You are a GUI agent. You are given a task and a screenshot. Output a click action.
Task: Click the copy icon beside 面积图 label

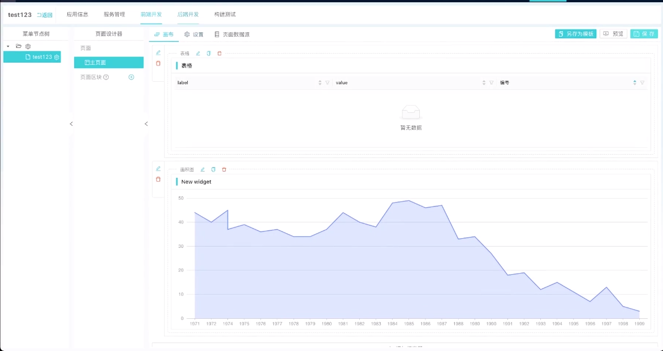point(213,169)
